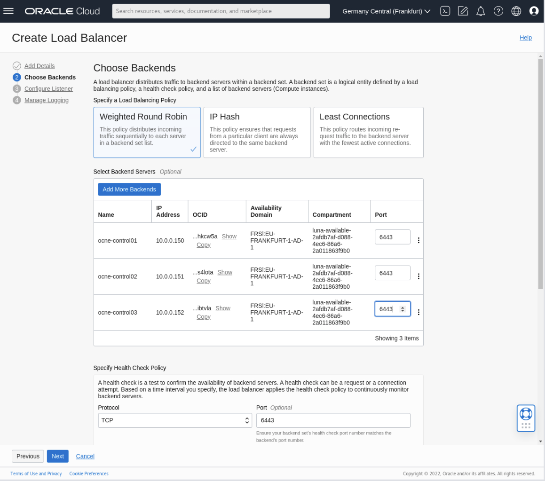Go back to the Add Details step
The width and height of the screenshot is (545, 481).
(39, 66)
